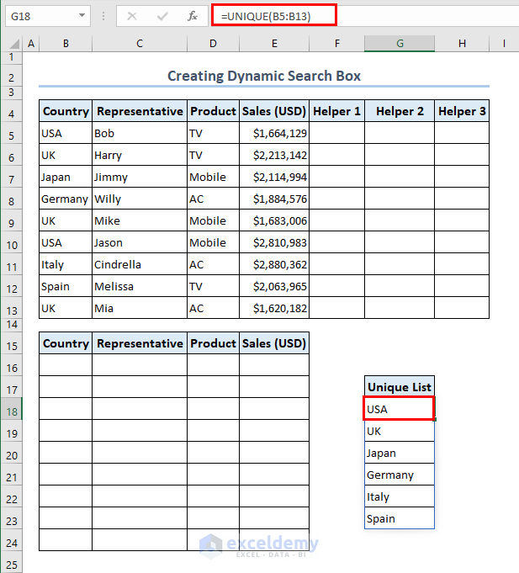Viewport: 519px width, 573px height.
Task: Select column E header
Action: point(274,44)
